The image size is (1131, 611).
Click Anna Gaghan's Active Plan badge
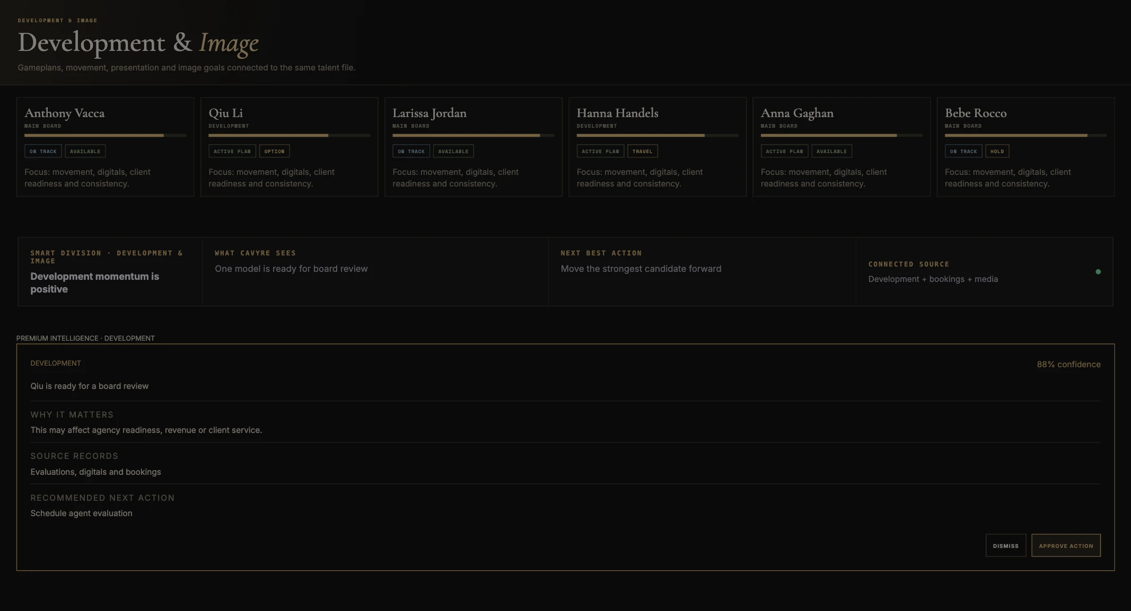click(x=784, y=151)
